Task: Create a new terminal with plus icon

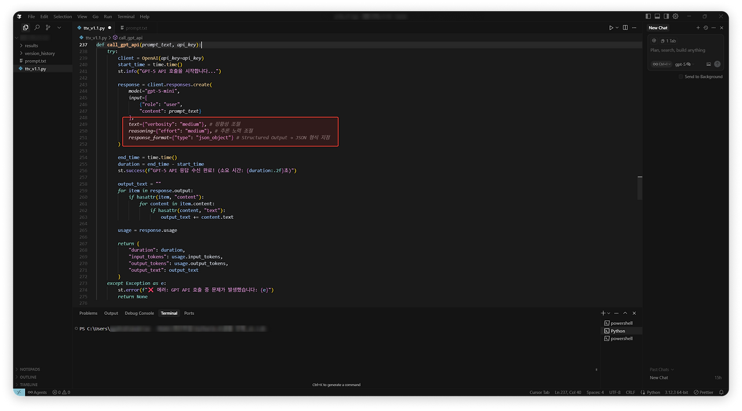Action: (x=603, y=313)
